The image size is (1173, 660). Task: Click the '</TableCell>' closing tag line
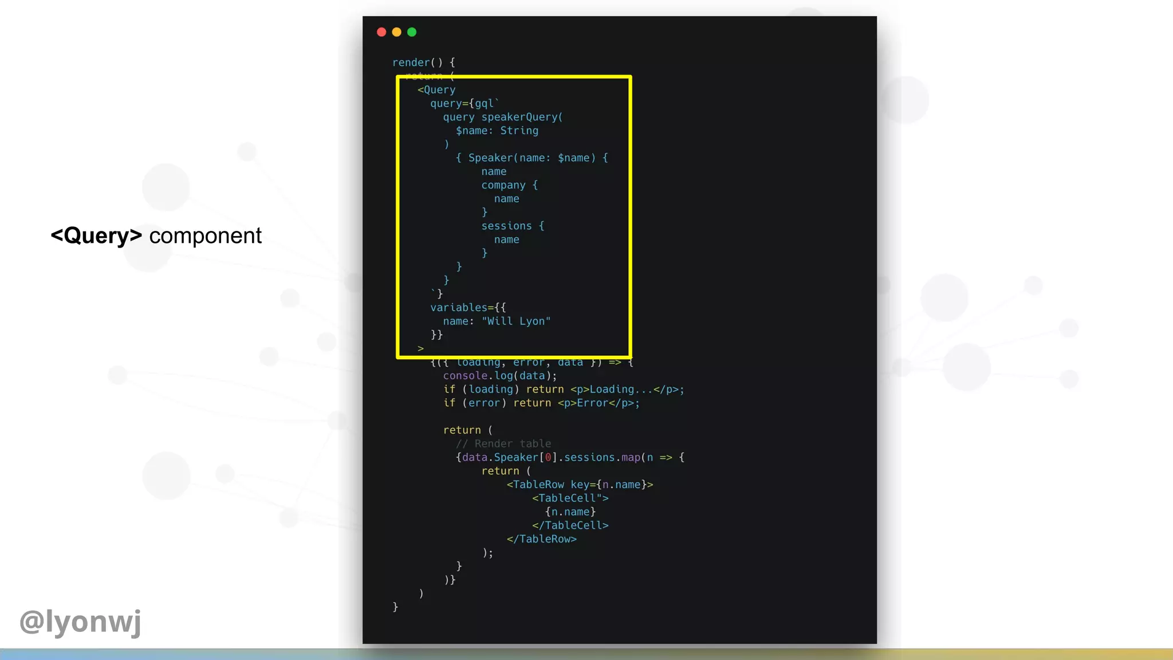570,525
